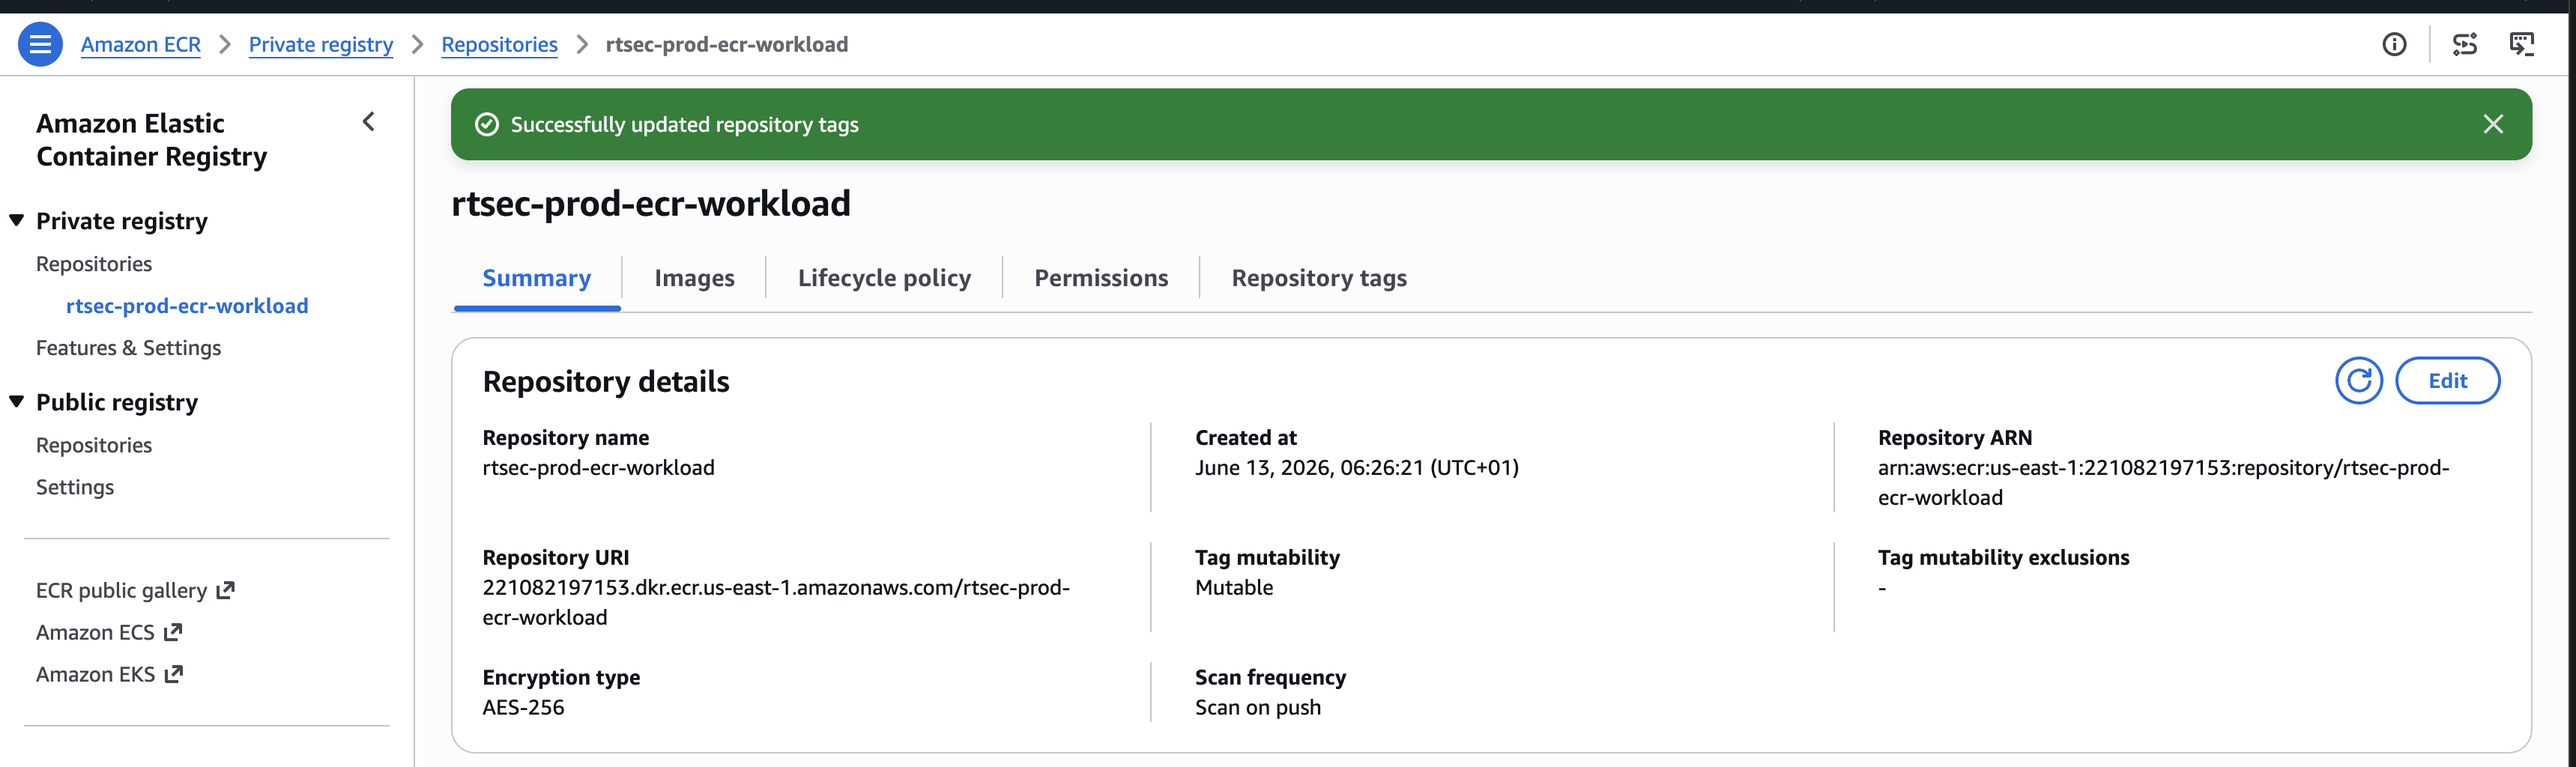Go to Private registry breadcrumb link

click(321, 44)
